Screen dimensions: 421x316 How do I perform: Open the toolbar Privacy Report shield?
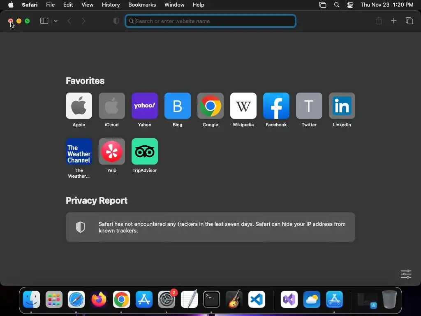pos(116,21)
